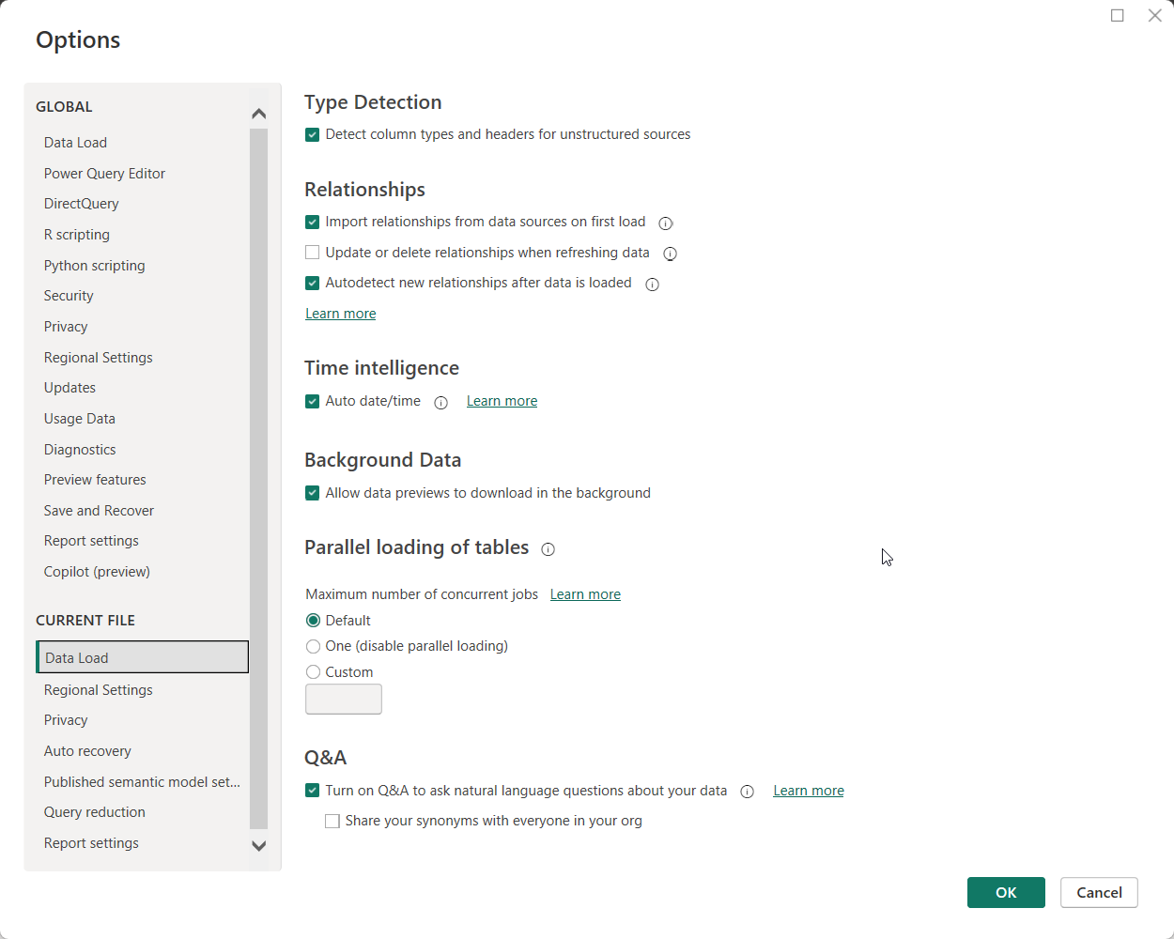
Task: Uncheck Detect column types and headers
Action: [313, 135]
